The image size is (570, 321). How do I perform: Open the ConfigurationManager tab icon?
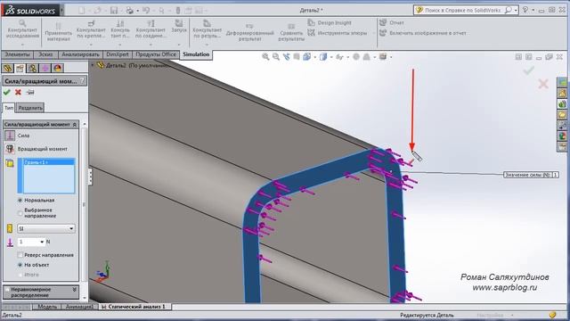click(x=32, y=68)
